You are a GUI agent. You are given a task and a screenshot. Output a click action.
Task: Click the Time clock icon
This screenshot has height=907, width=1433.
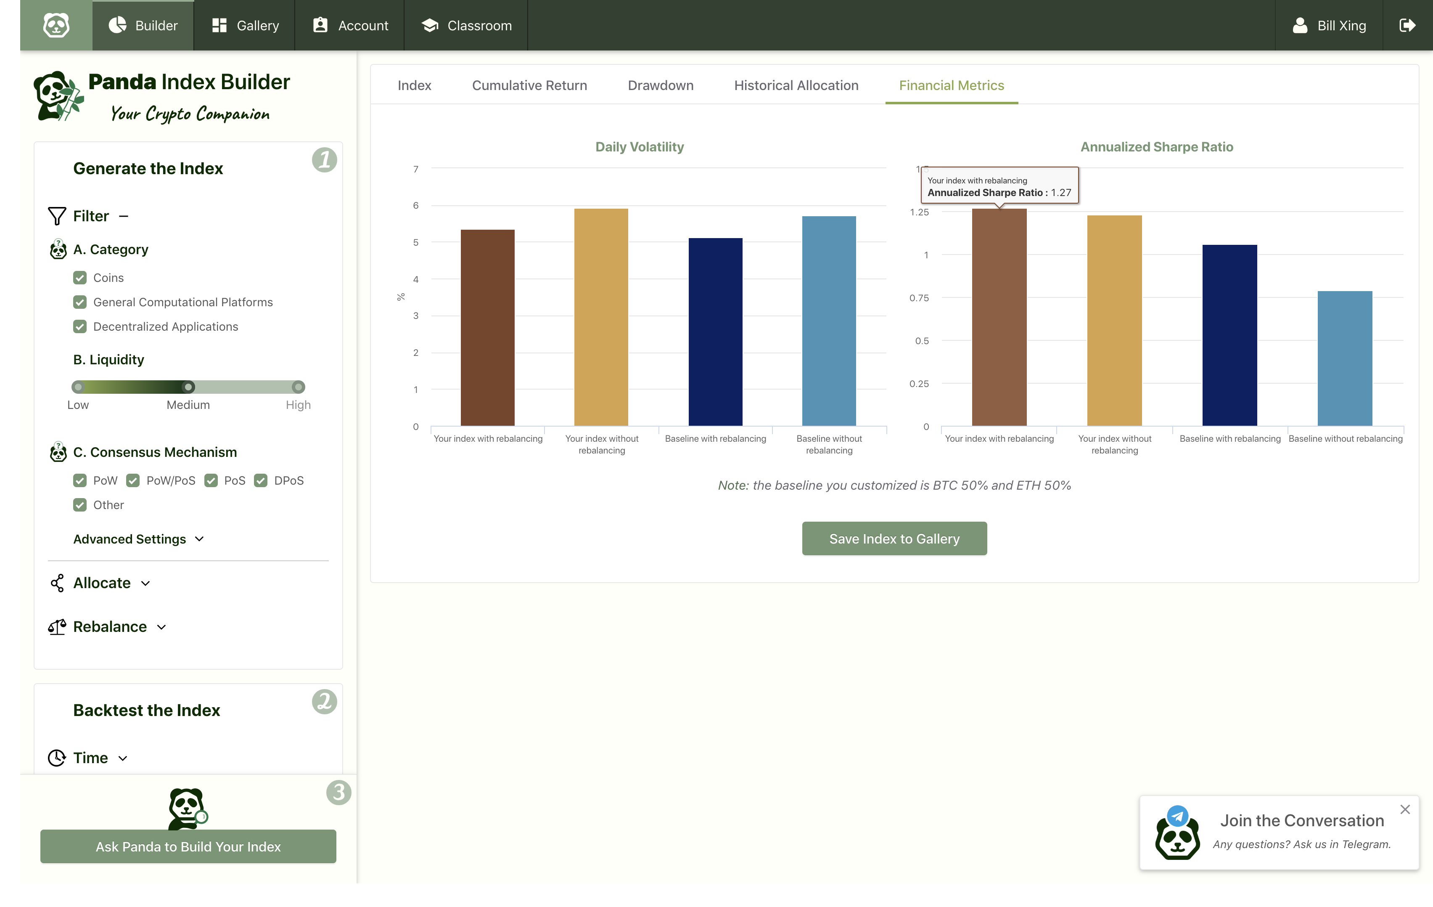(56, 758)
